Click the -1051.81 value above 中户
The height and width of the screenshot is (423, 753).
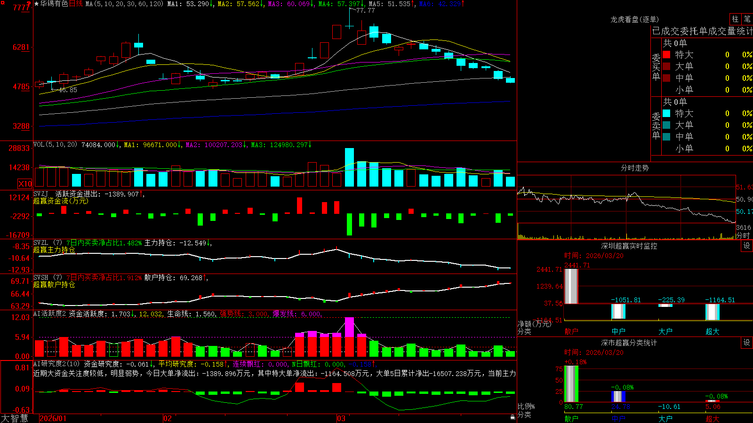(x=626, y=300)
